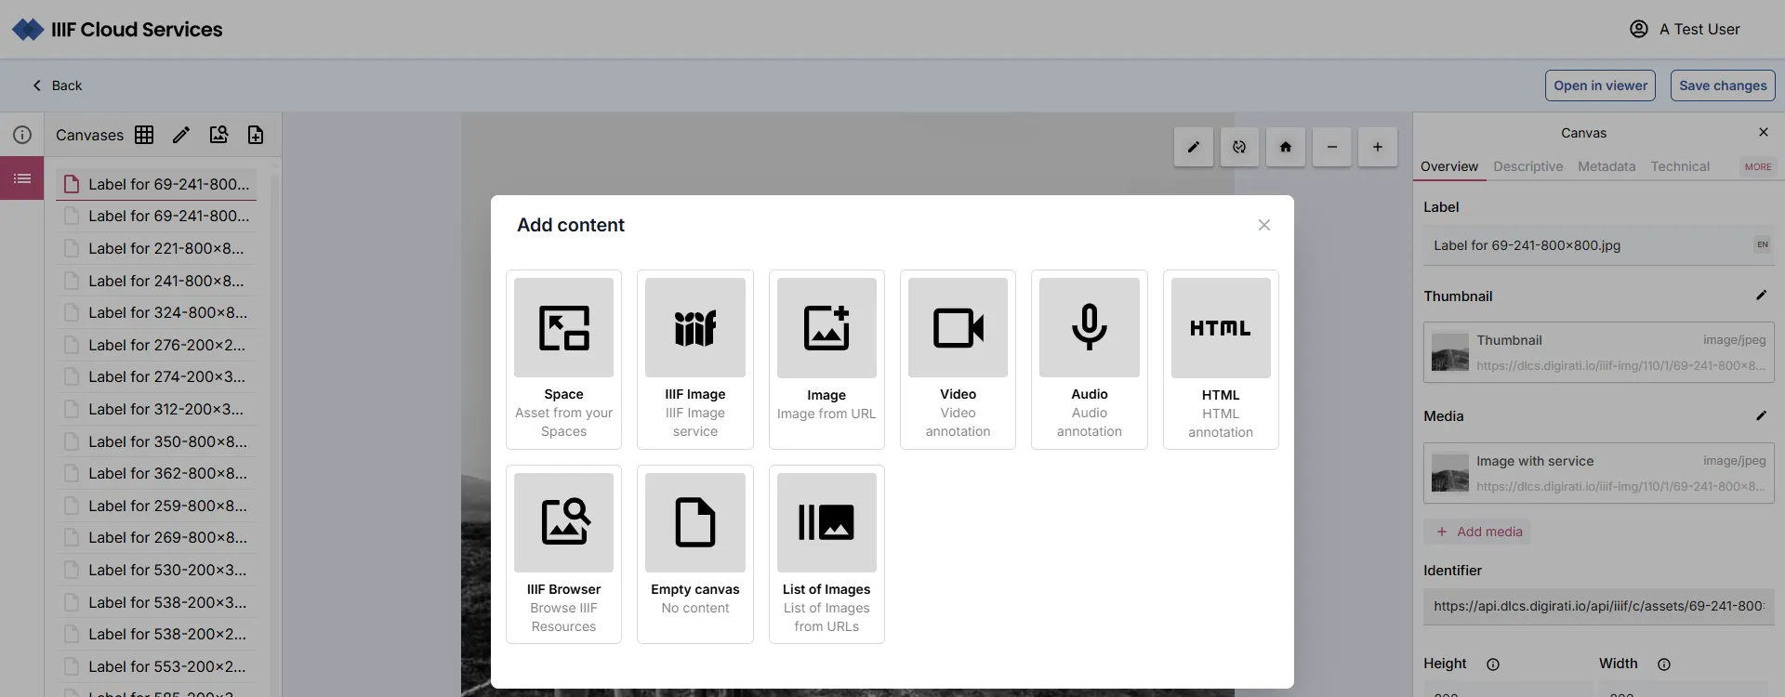
Task: Select canvas 'Label for 274-200×3...'
Action: [156, 376]
